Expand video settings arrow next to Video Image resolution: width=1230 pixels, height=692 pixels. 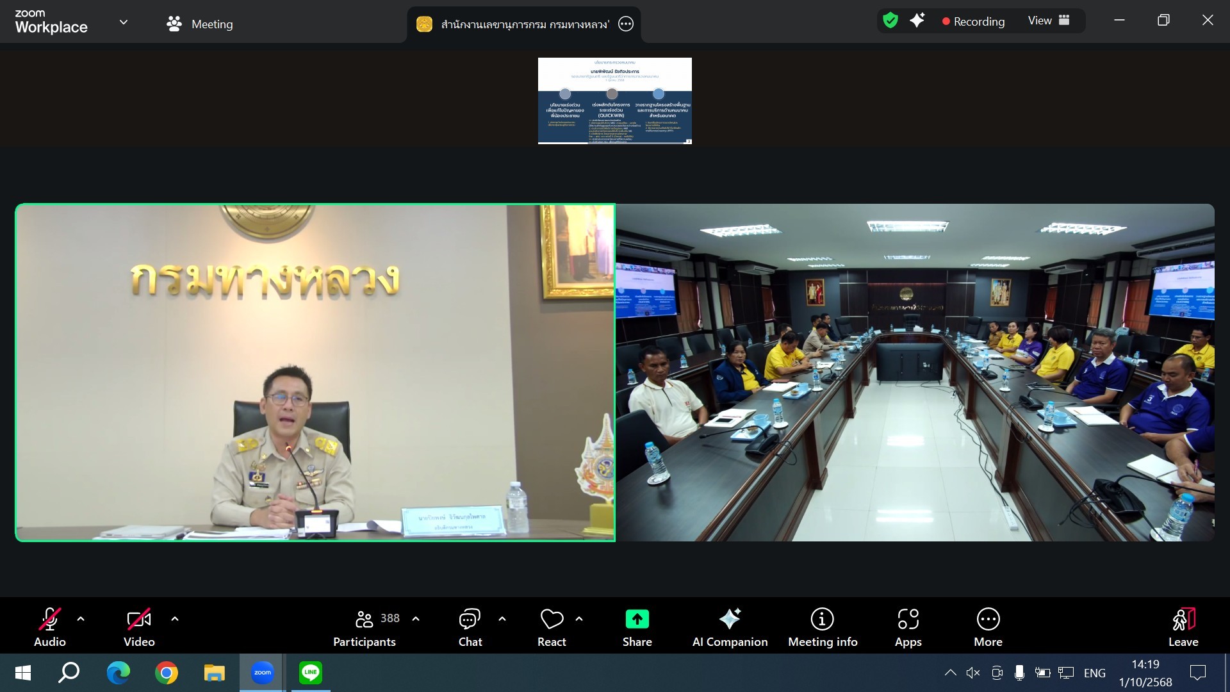[x=175, y=619]
